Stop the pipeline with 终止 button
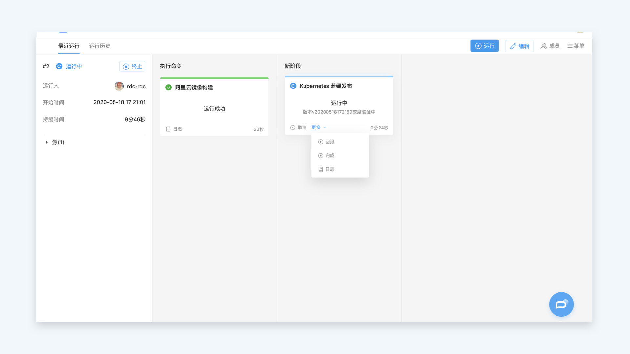 click(132, 66)
